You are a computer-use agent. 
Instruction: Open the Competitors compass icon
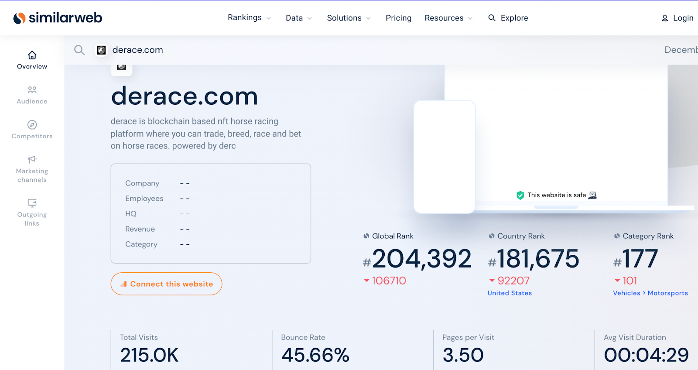click(32, 125)
